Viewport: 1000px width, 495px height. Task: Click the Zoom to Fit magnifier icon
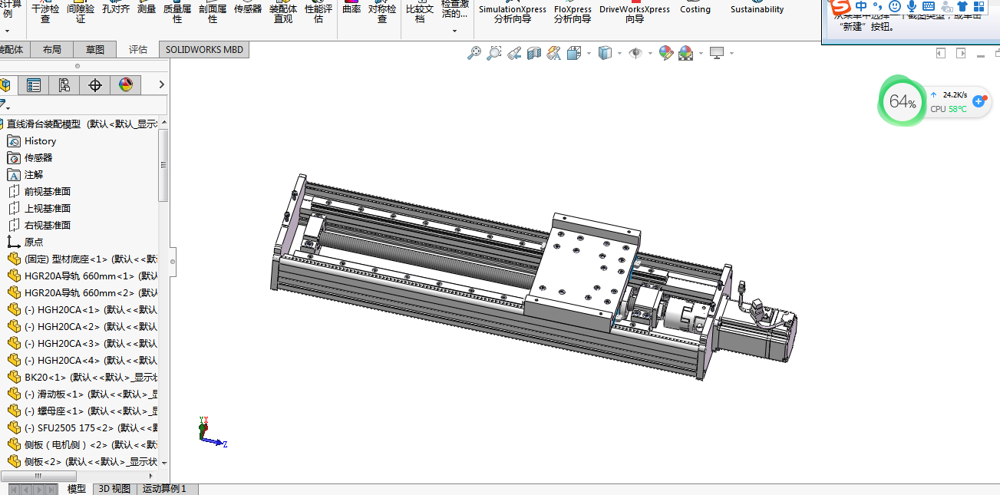(474, 53)
